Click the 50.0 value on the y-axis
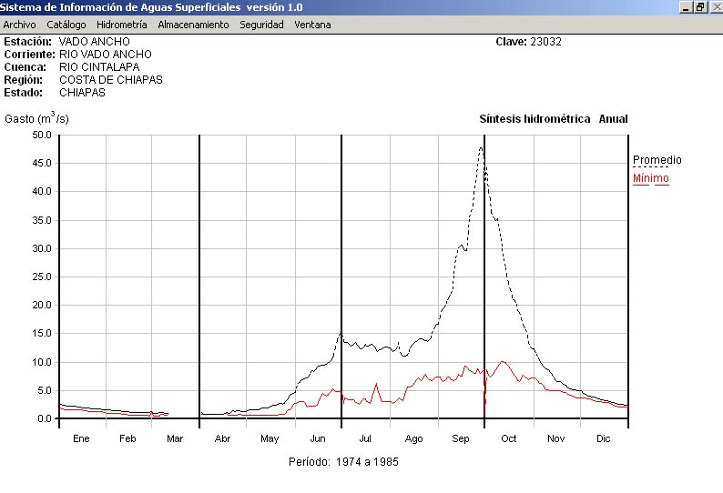723x493 pixels. point(41,135)
